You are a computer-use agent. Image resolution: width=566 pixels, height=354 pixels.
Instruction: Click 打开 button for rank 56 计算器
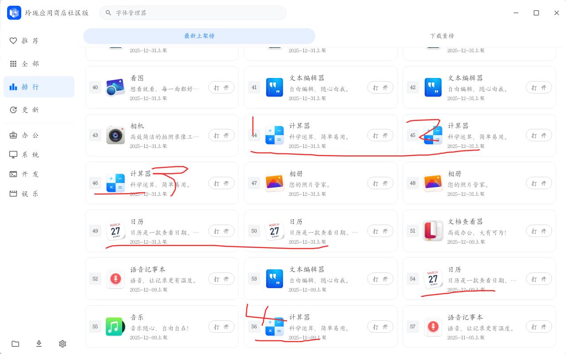click(x=380, y=327)
